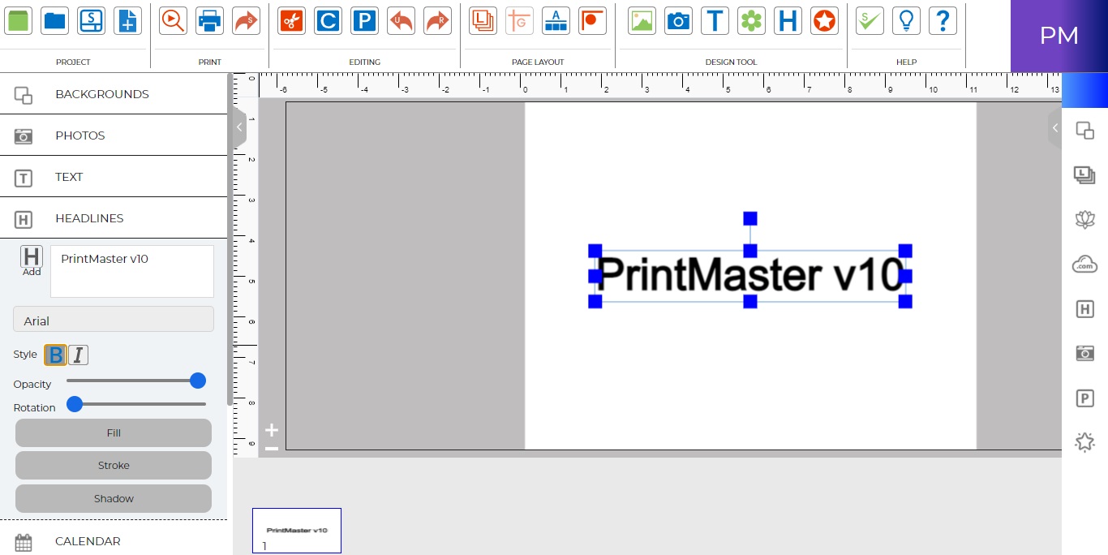Click the right sidebar star icon
Image resolution: width=1108 pixels, height=555 pixels.
1084,442
